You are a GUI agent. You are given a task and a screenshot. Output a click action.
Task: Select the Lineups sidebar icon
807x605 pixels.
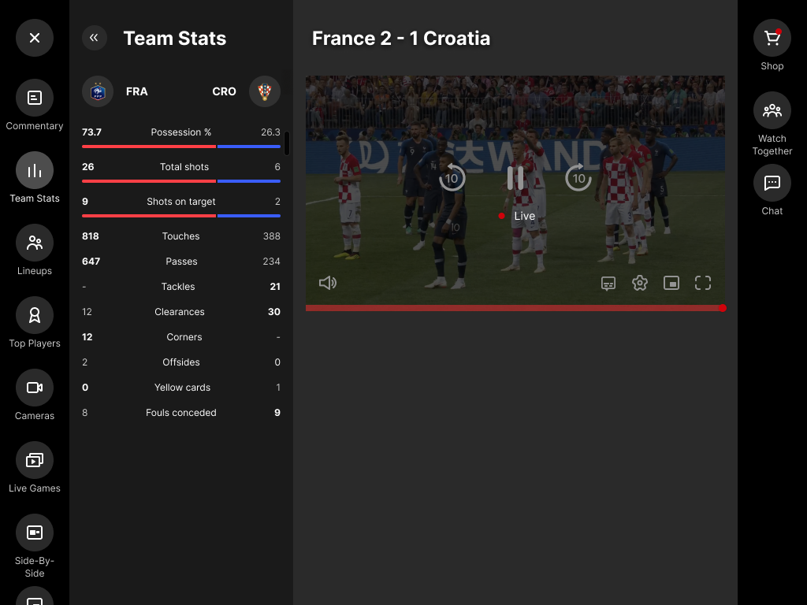35,243
